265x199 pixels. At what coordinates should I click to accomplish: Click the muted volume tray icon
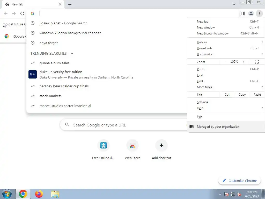[x=239, y=194]
